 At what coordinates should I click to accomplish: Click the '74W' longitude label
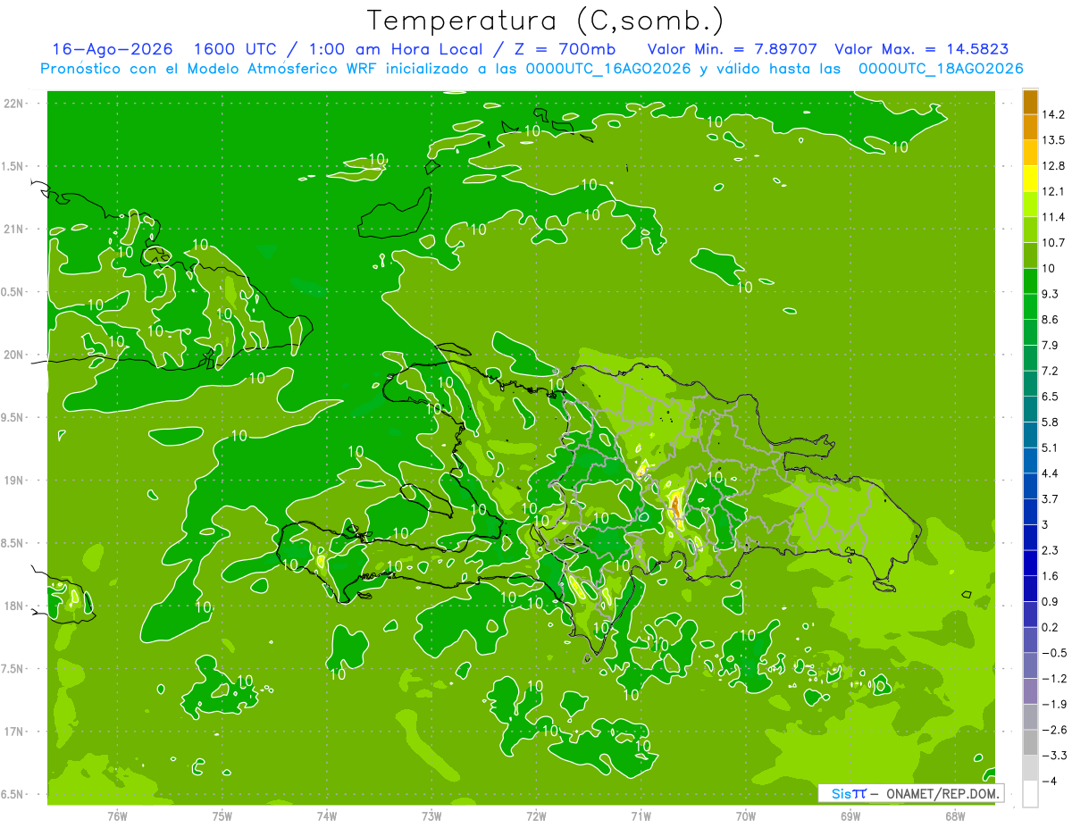pyautogui.click(x=326, y=815)
